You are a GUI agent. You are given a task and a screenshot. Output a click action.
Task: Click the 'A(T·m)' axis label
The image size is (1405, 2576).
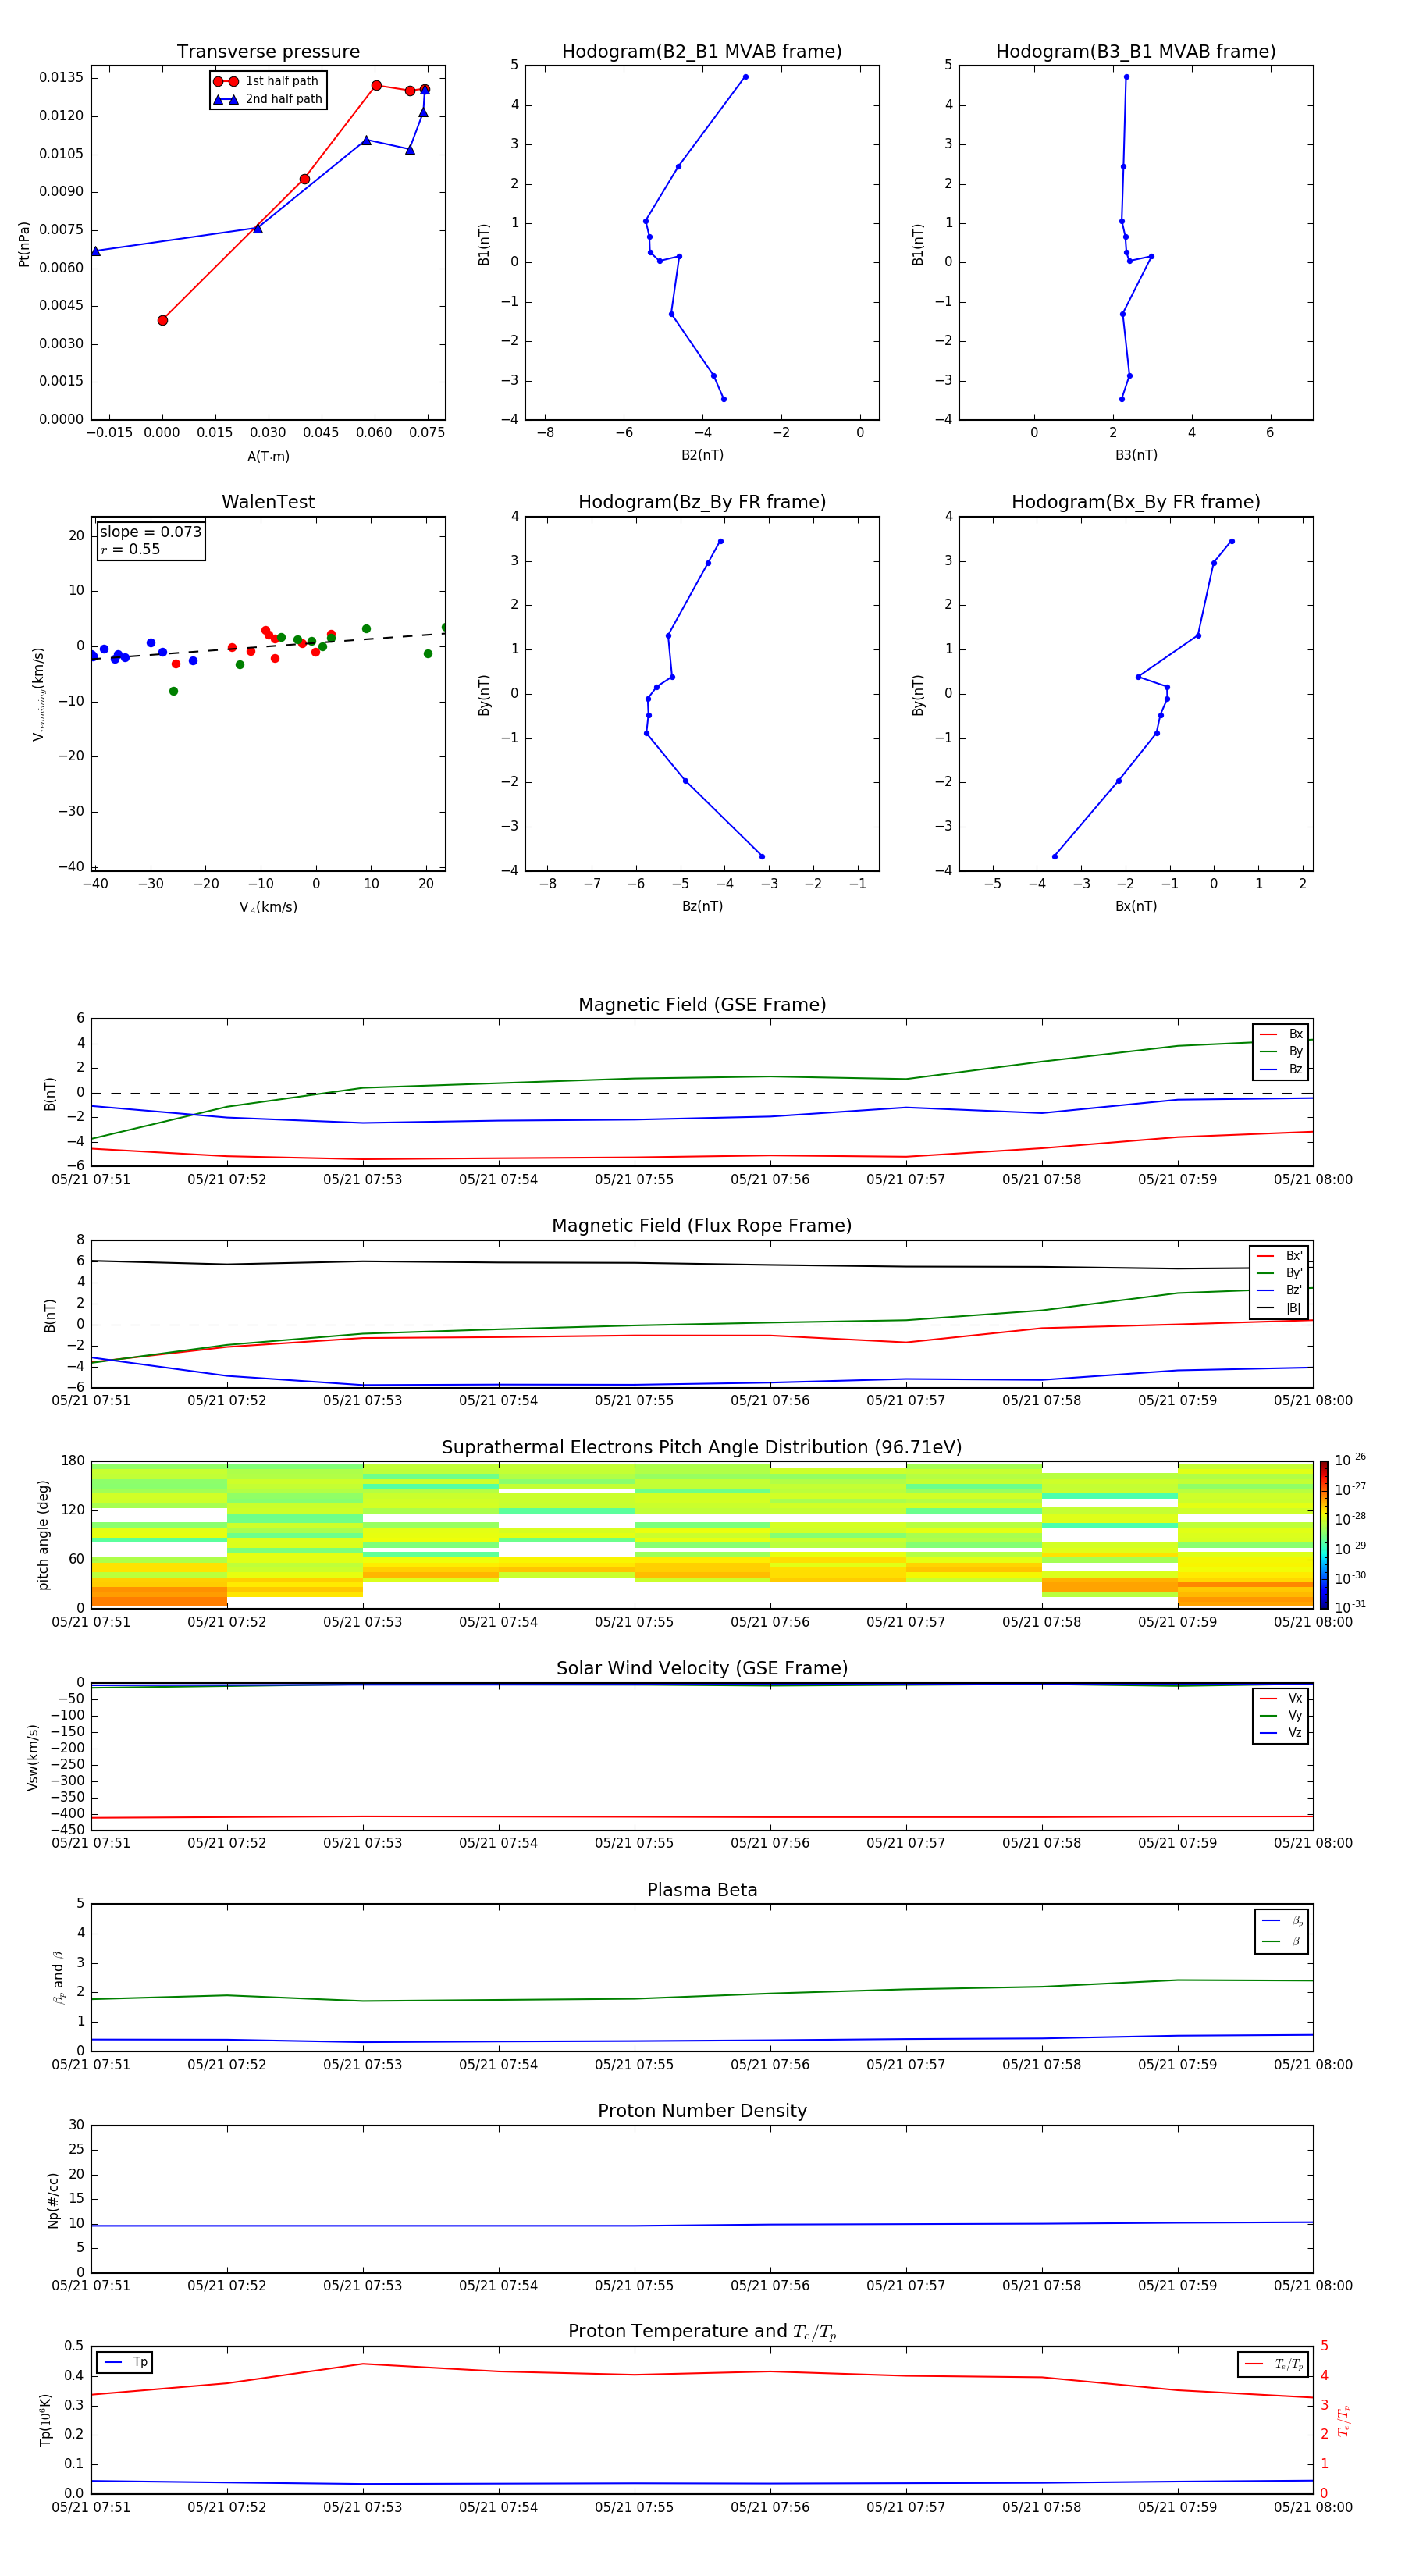click(268, 457)
